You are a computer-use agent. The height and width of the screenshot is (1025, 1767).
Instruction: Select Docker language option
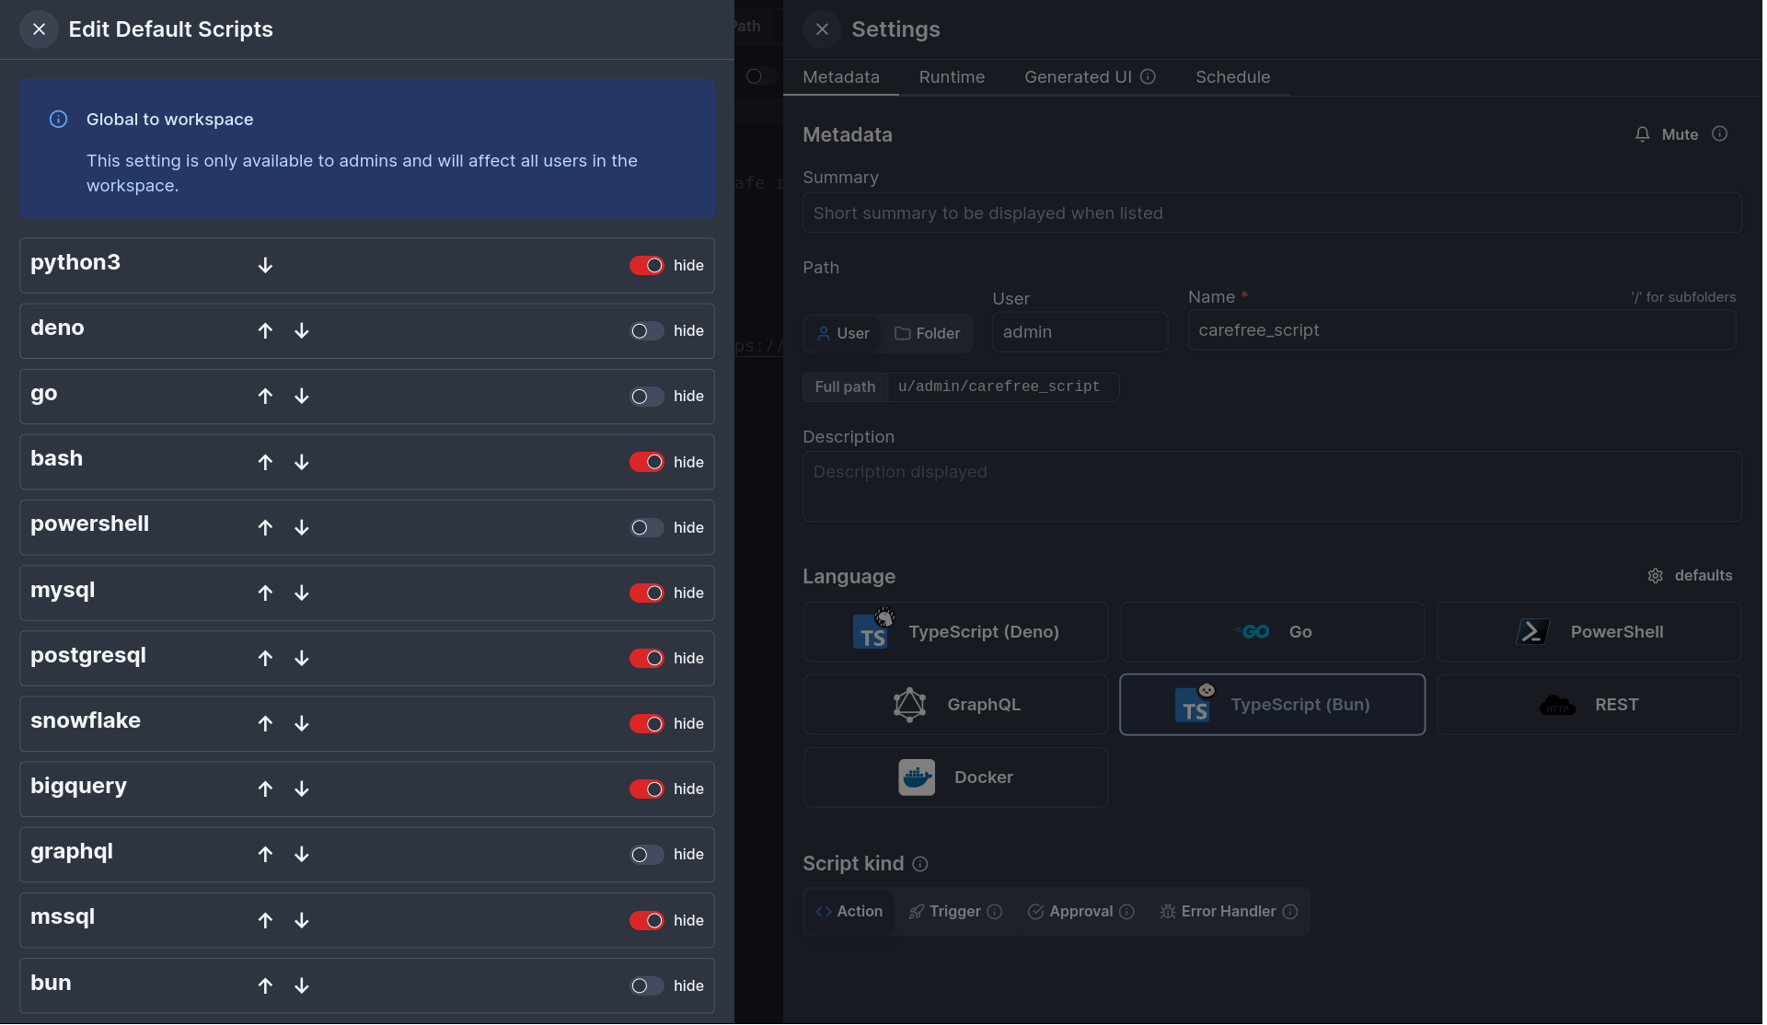coord(955,776)
